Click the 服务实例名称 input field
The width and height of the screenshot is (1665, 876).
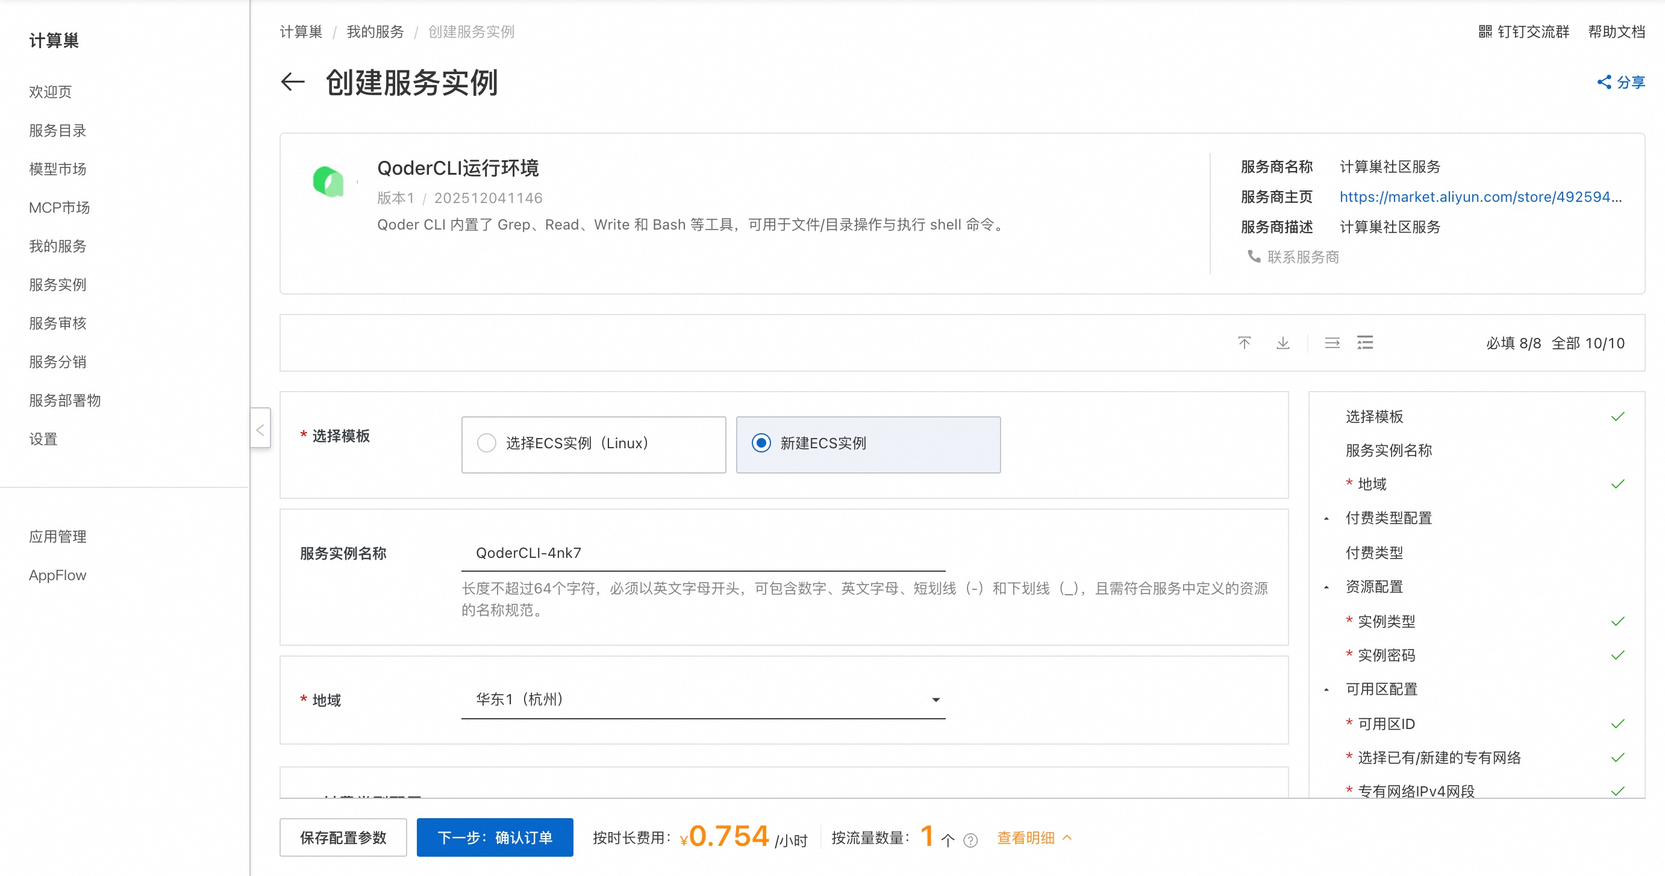point(702,554)
